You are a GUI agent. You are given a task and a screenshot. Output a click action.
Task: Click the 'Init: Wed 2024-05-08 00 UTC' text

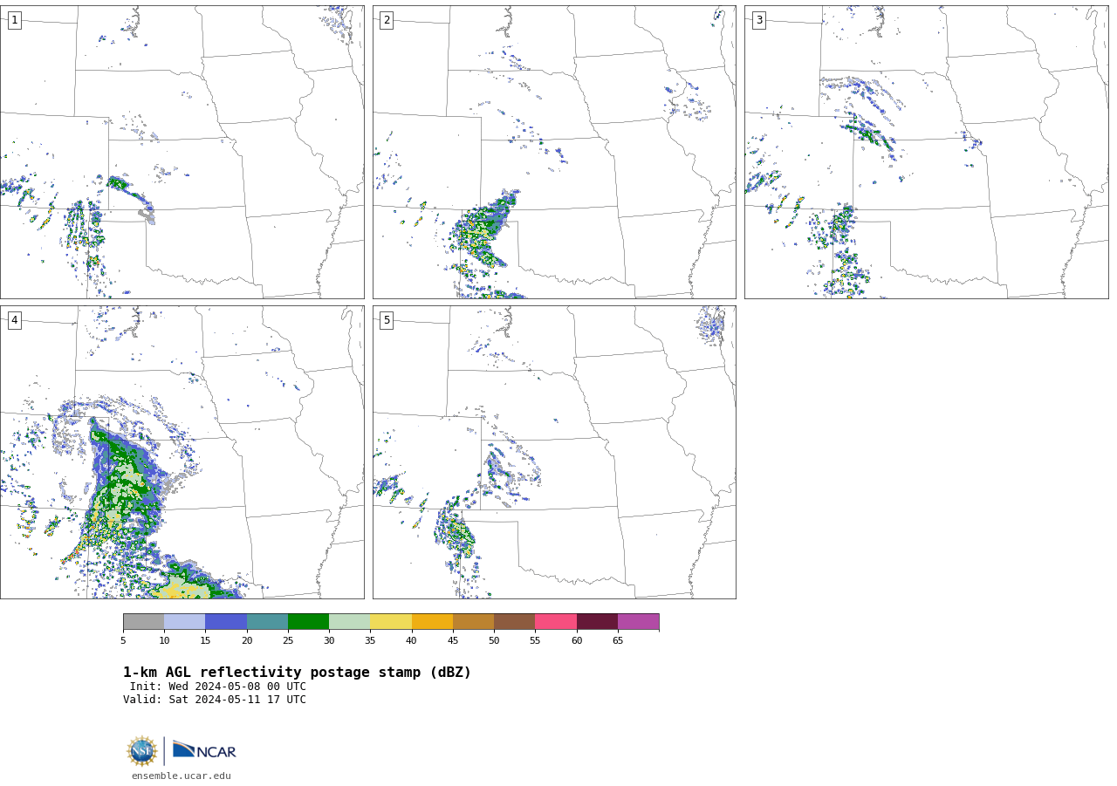[218, 687]
